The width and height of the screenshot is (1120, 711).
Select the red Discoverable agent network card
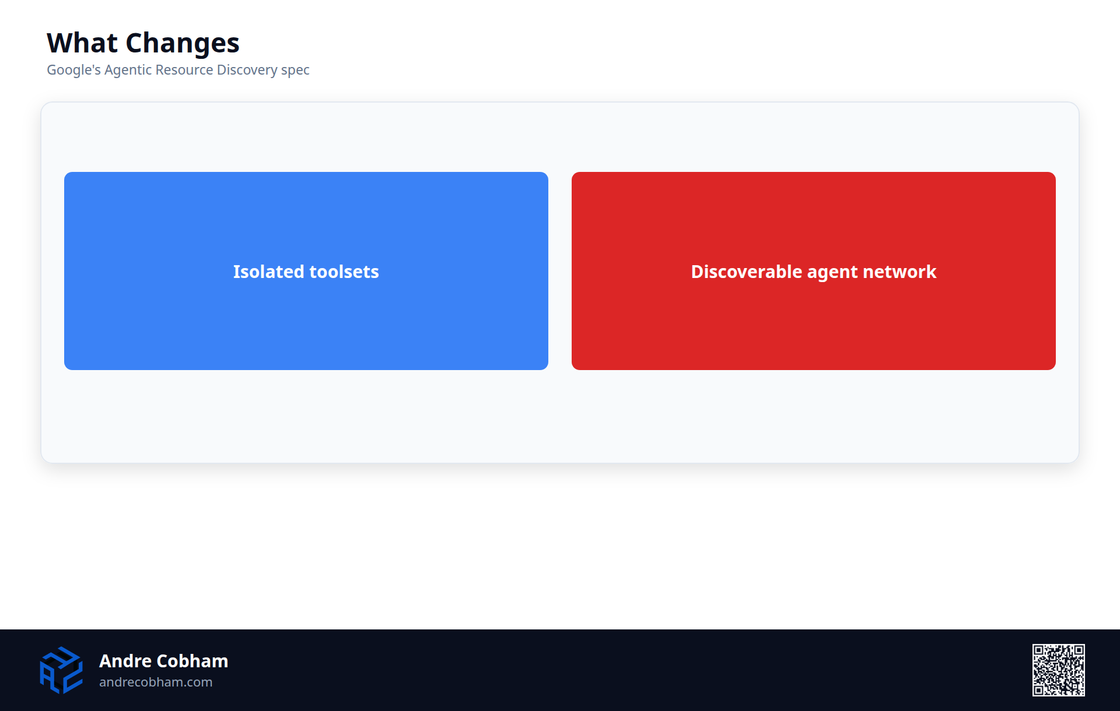click(x=814, y=271)
